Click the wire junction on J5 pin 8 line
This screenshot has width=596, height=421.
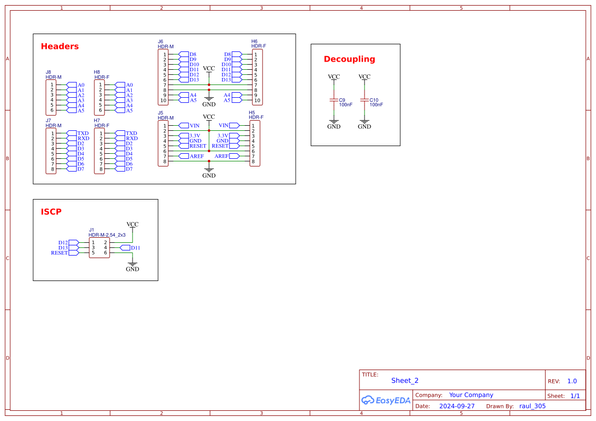click(209, 161)
